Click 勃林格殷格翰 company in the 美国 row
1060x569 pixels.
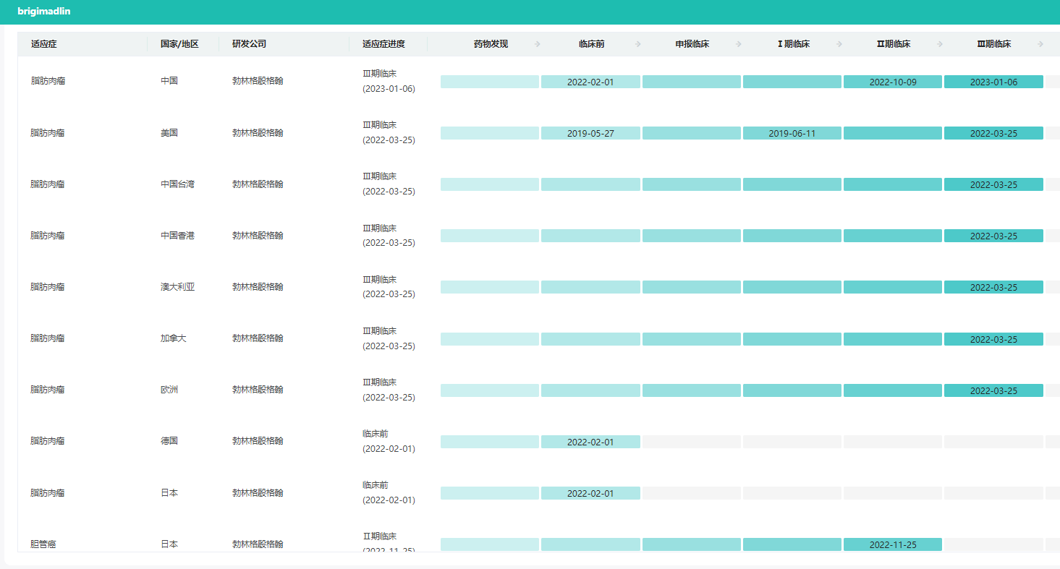pyautogui.click(x=258, y=133)
